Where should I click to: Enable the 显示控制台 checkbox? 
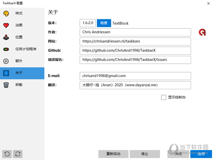(163, 97)
